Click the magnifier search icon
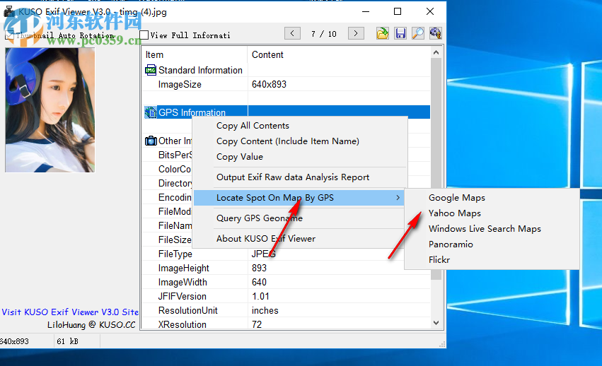Viewport: 602px width, 366px height. point(417,33)
